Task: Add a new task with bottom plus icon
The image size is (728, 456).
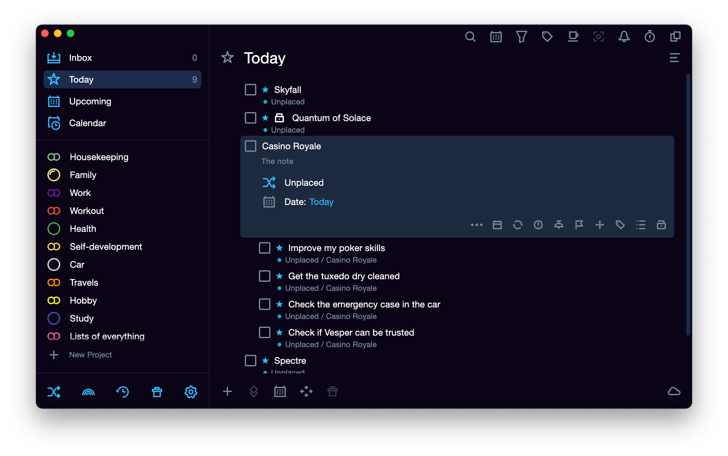Action: click(227, 391)
